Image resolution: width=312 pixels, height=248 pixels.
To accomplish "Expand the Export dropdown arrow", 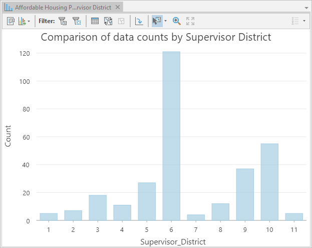I will [x=29, y=21].
